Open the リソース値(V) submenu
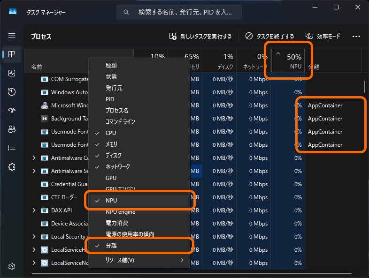This screenshot has height=278, width=369. [x=139, y=260]
